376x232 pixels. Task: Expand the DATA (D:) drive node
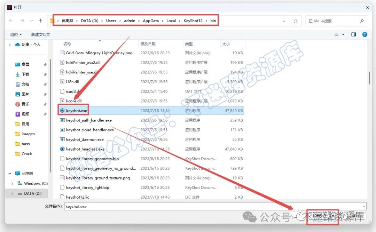pyautogui.click(x=12, y=194)
